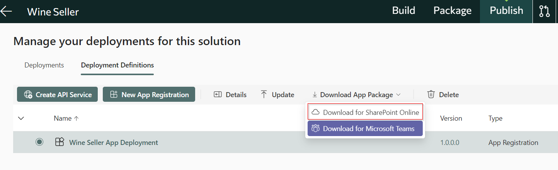Click the Wine Seller title text
Viewport: 558px width, 170px height.
pos(53,12)
